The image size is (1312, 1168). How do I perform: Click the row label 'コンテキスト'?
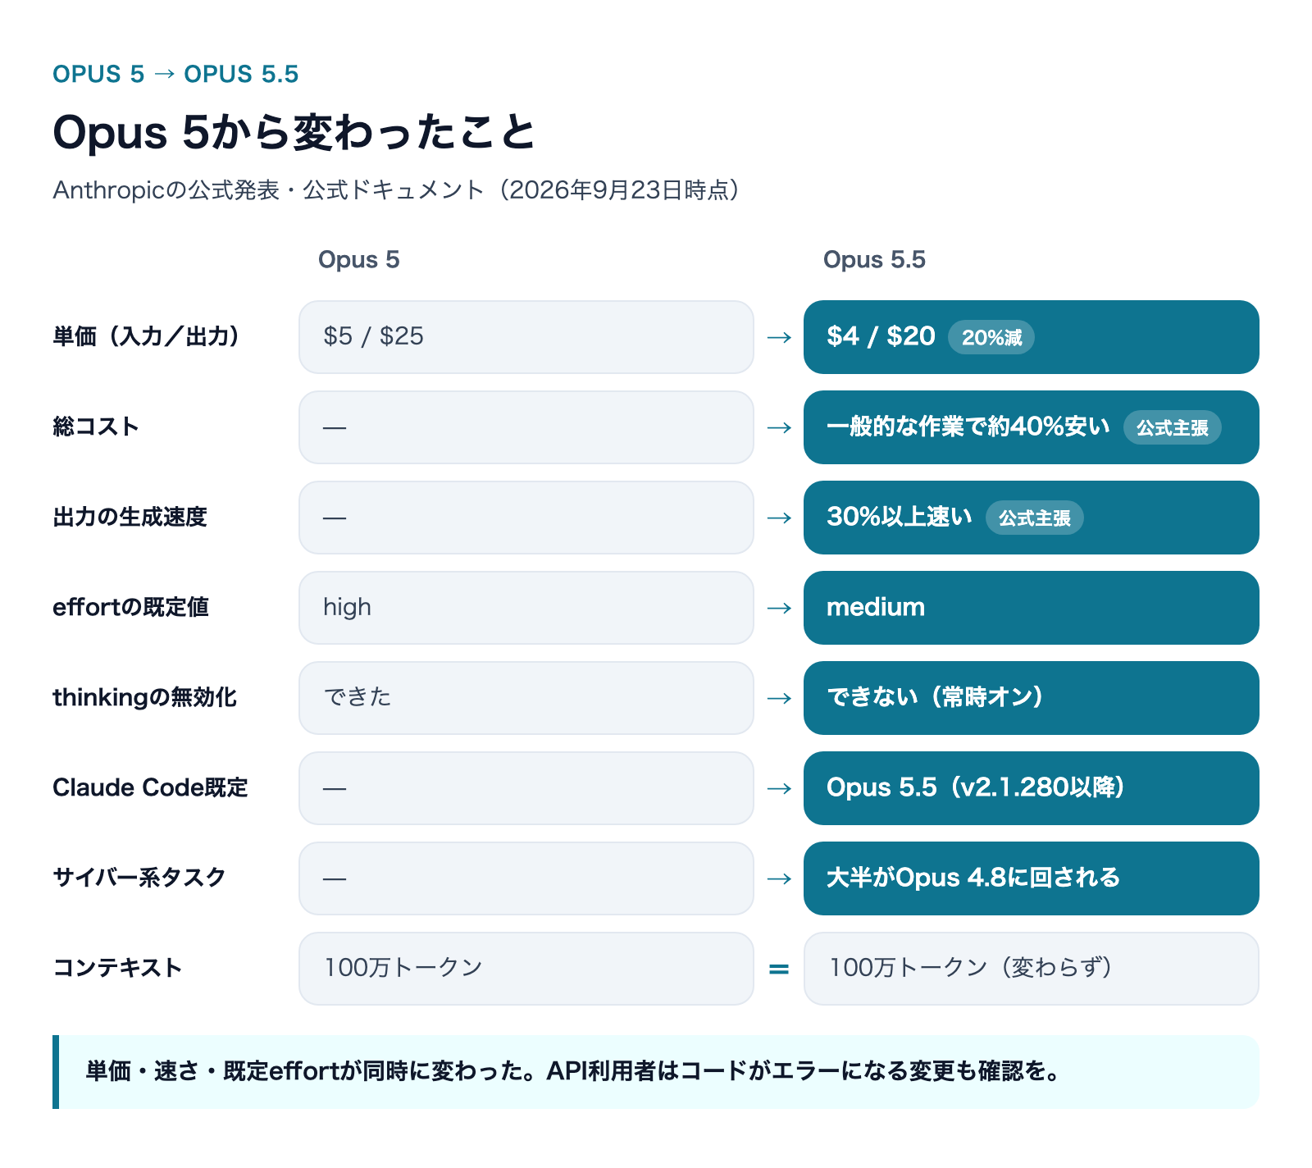[x=117, y=968]
